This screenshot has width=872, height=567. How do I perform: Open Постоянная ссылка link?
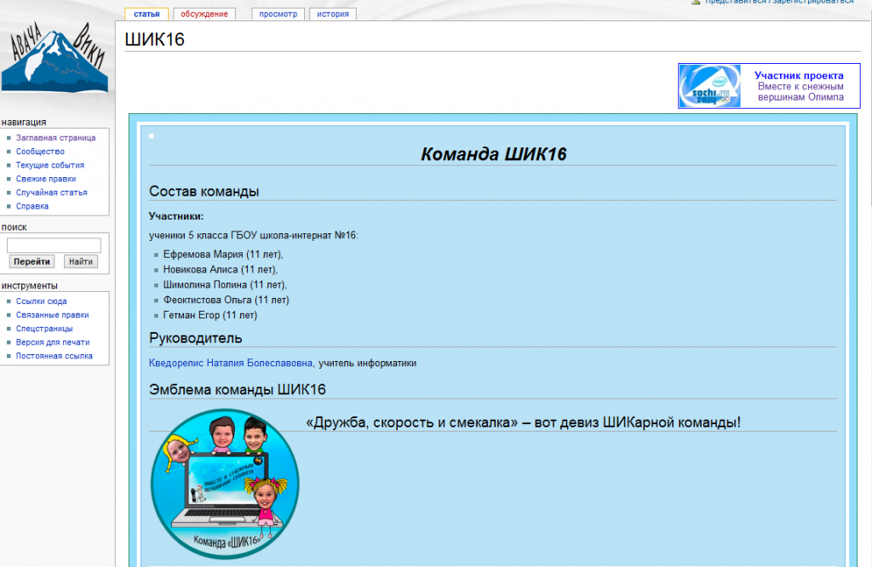pyautogui.click(x=54, y=356)
